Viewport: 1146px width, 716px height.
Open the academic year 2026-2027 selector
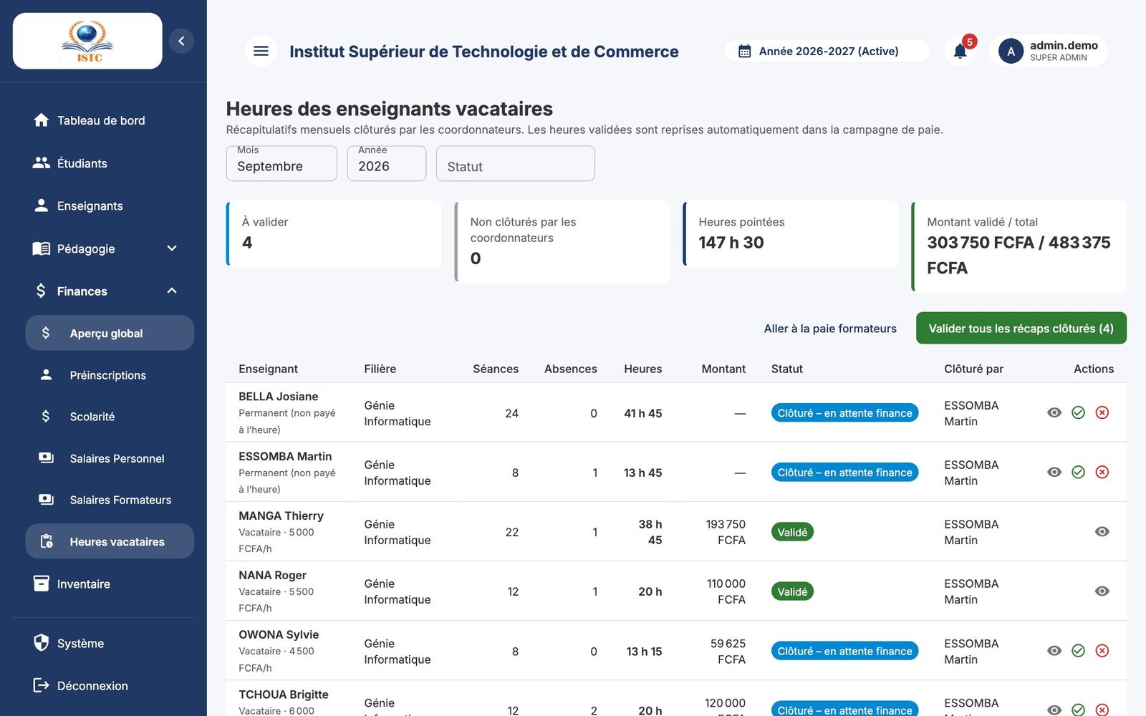click(x=827, y=51)
